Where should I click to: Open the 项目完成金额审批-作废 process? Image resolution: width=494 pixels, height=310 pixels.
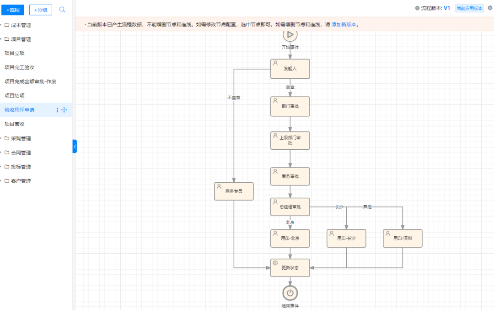coord(31,82)
